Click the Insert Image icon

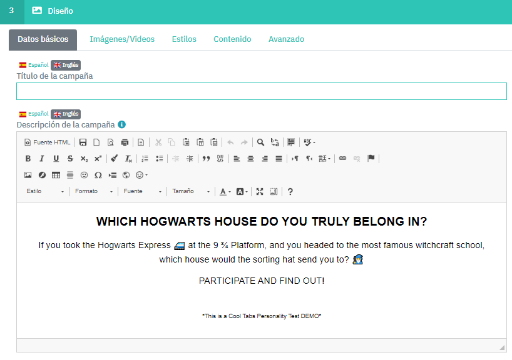[28, 175]
